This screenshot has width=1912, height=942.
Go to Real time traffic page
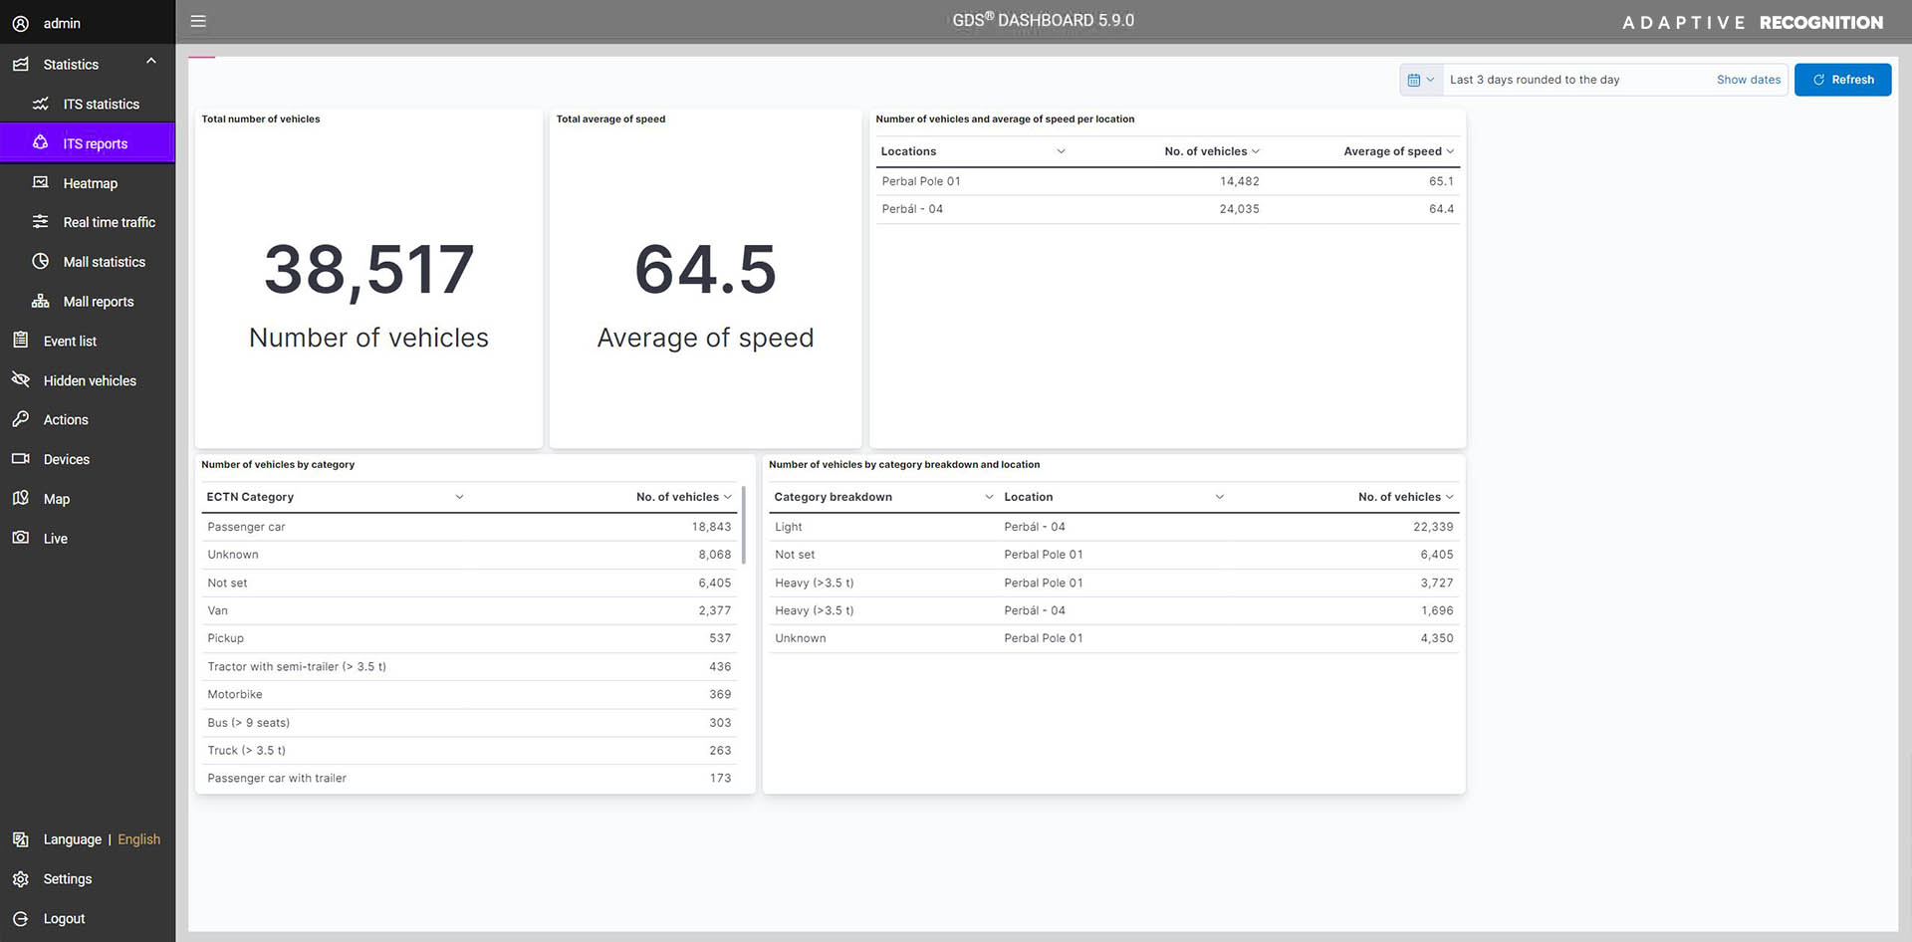pos(109,222)
